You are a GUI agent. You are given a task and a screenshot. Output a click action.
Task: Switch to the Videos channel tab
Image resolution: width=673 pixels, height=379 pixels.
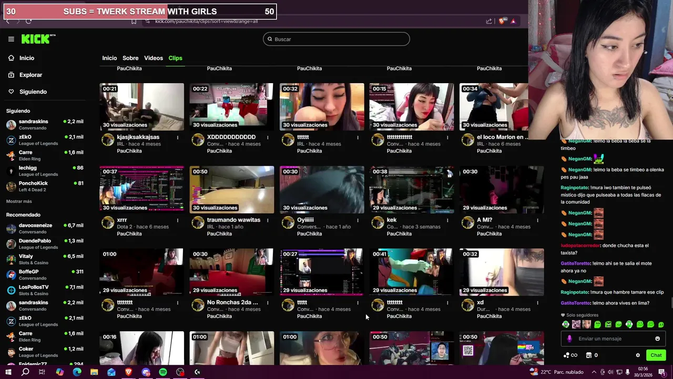point(154,58)
